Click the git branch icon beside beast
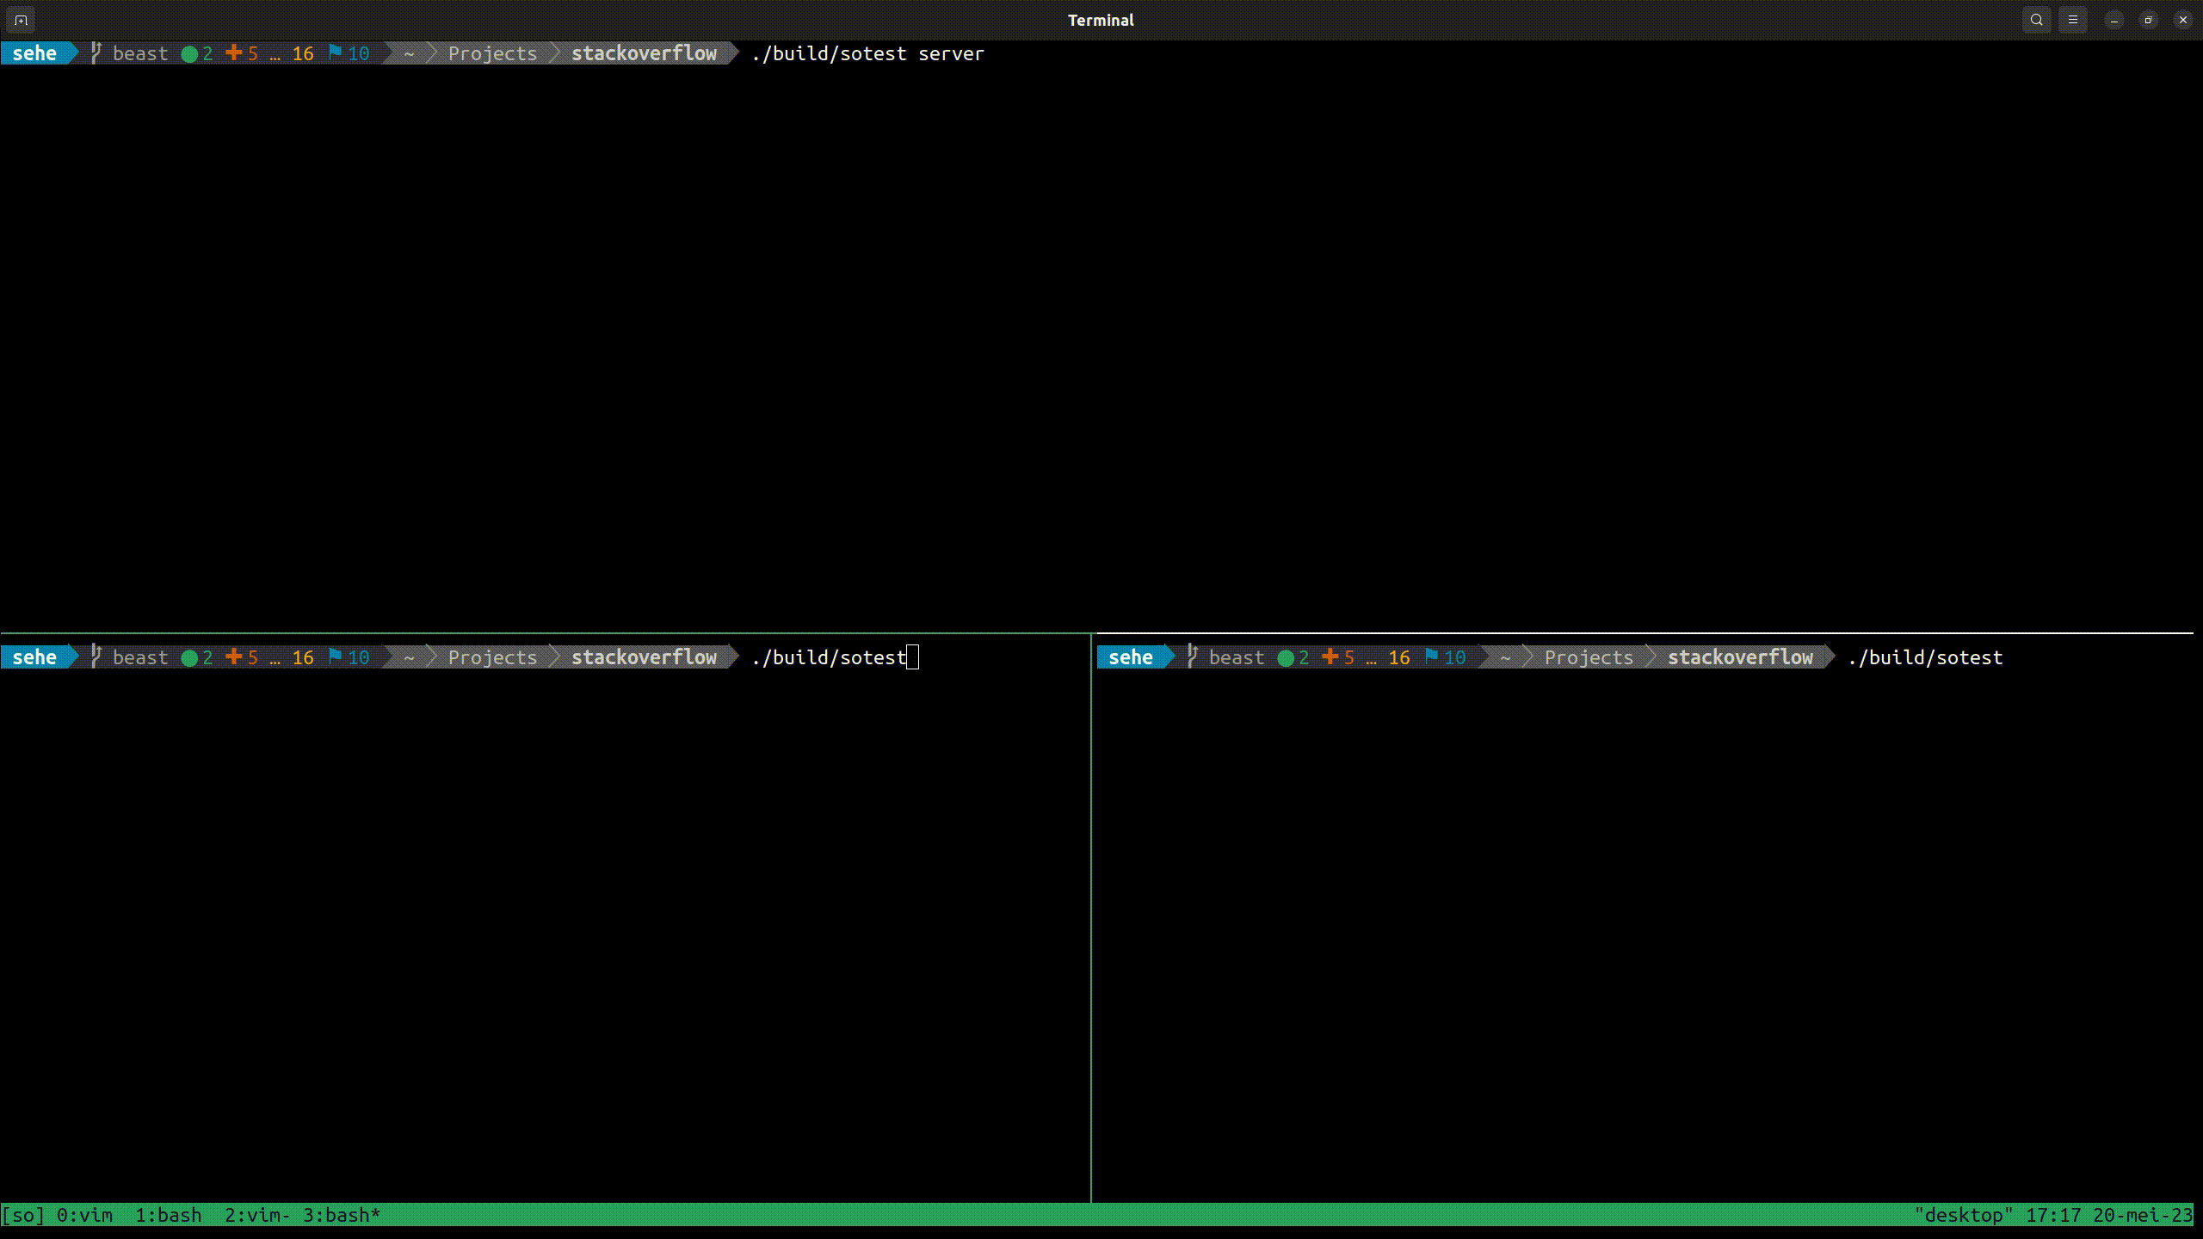The width and height of the screenshot is (2203, 1239). tap(96, 53)
